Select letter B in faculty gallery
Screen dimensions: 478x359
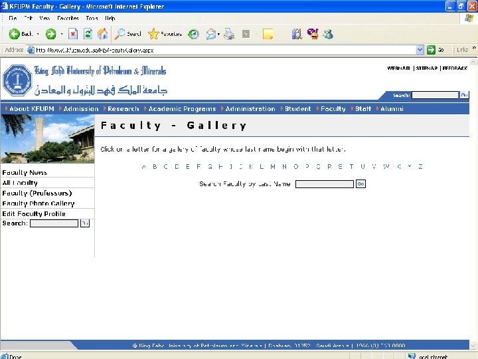pyautogui.click(x=155, y=166)
